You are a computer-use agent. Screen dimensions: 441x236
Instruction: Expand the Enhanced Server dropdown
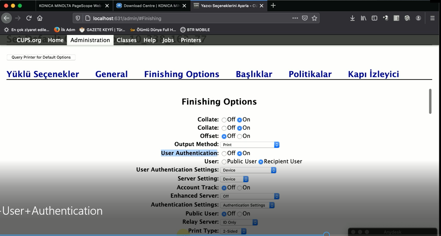[250, 196]
